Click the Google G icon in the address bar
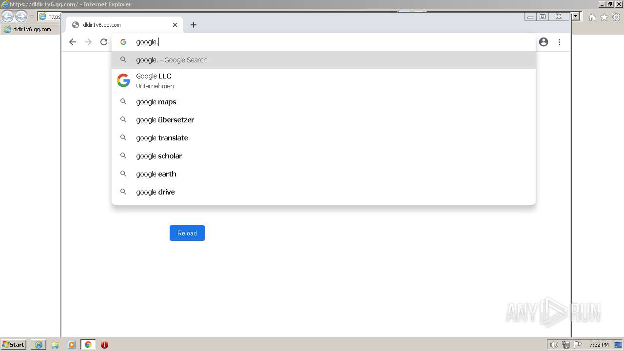Screen dimensions: 624x351 [x=123, y=42]
